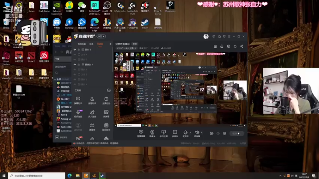This screenshot has width=319, height=179.
Task: Toggle visibility of 图片 7 source
Action: [75, 59]
